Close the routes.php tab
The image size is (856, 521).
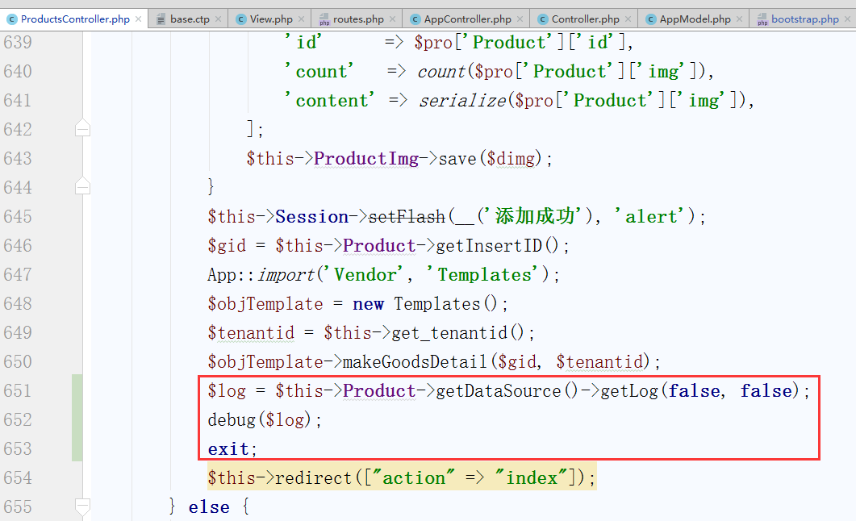[393, 19]
